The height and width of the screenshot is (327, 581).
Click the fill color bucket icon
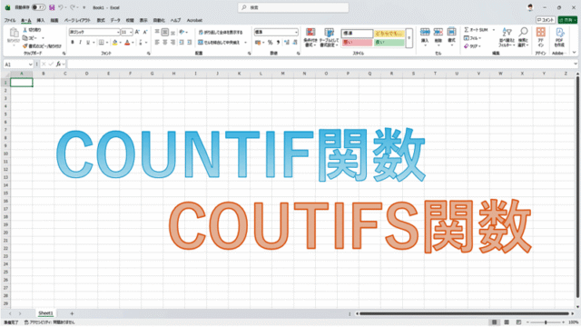[115, 43]
